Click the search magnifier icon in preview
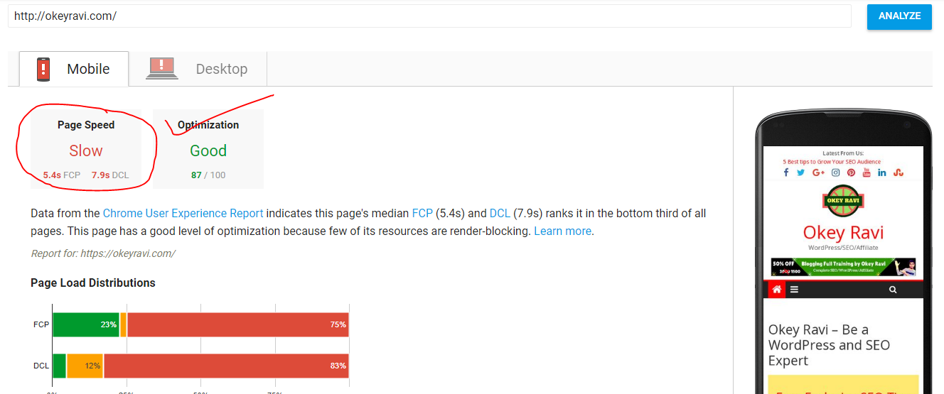 (x=893, y=290)
